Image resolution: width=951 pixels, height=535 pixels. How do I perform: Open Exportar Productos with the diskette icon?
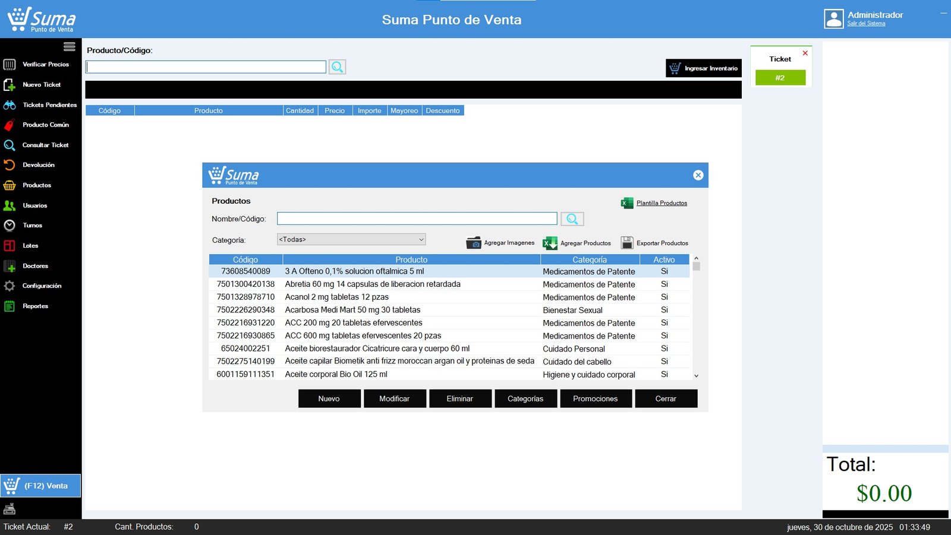[628, 242]
